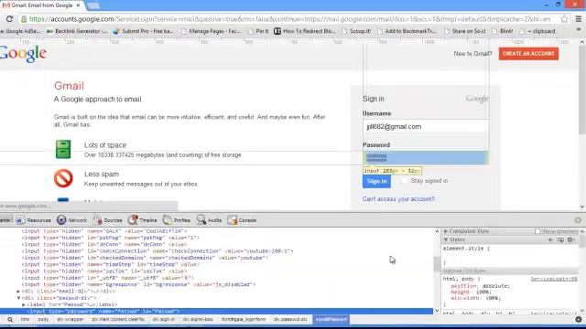Image resolution: width=586 pixels, height=329 pixels.
Task: Collapse the div class passwd-div node
Action: (18, 298)
